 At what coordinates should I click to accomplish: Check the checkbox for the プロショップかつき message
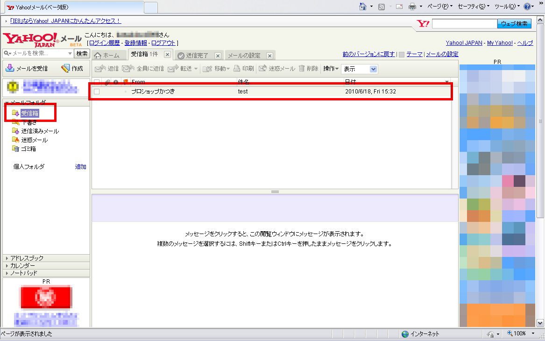(x=97, y=92)
